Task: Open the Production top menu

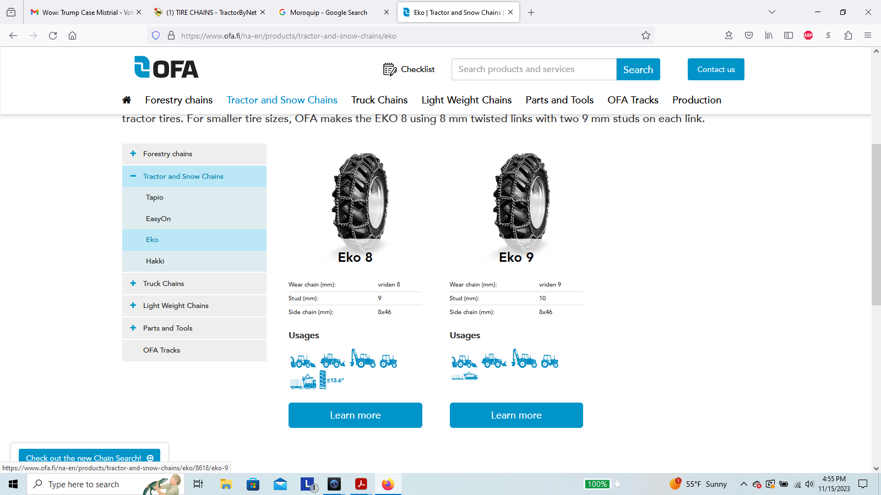Action: (697, 100)
